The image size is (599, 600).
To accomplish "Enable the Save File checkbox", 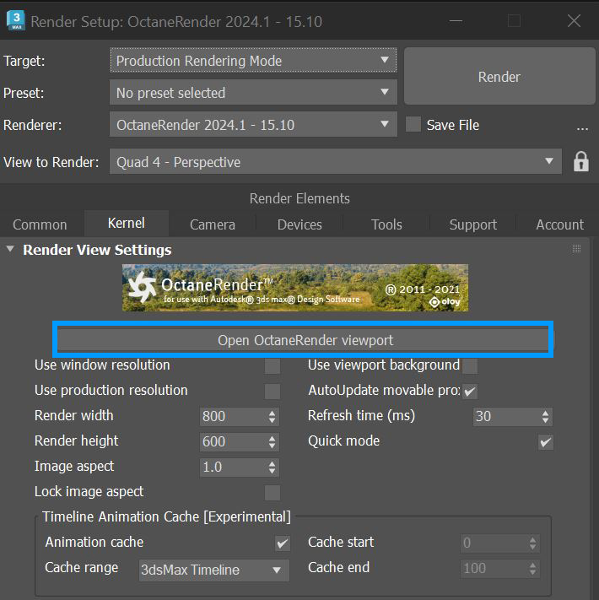I will [x=413, y=125].
